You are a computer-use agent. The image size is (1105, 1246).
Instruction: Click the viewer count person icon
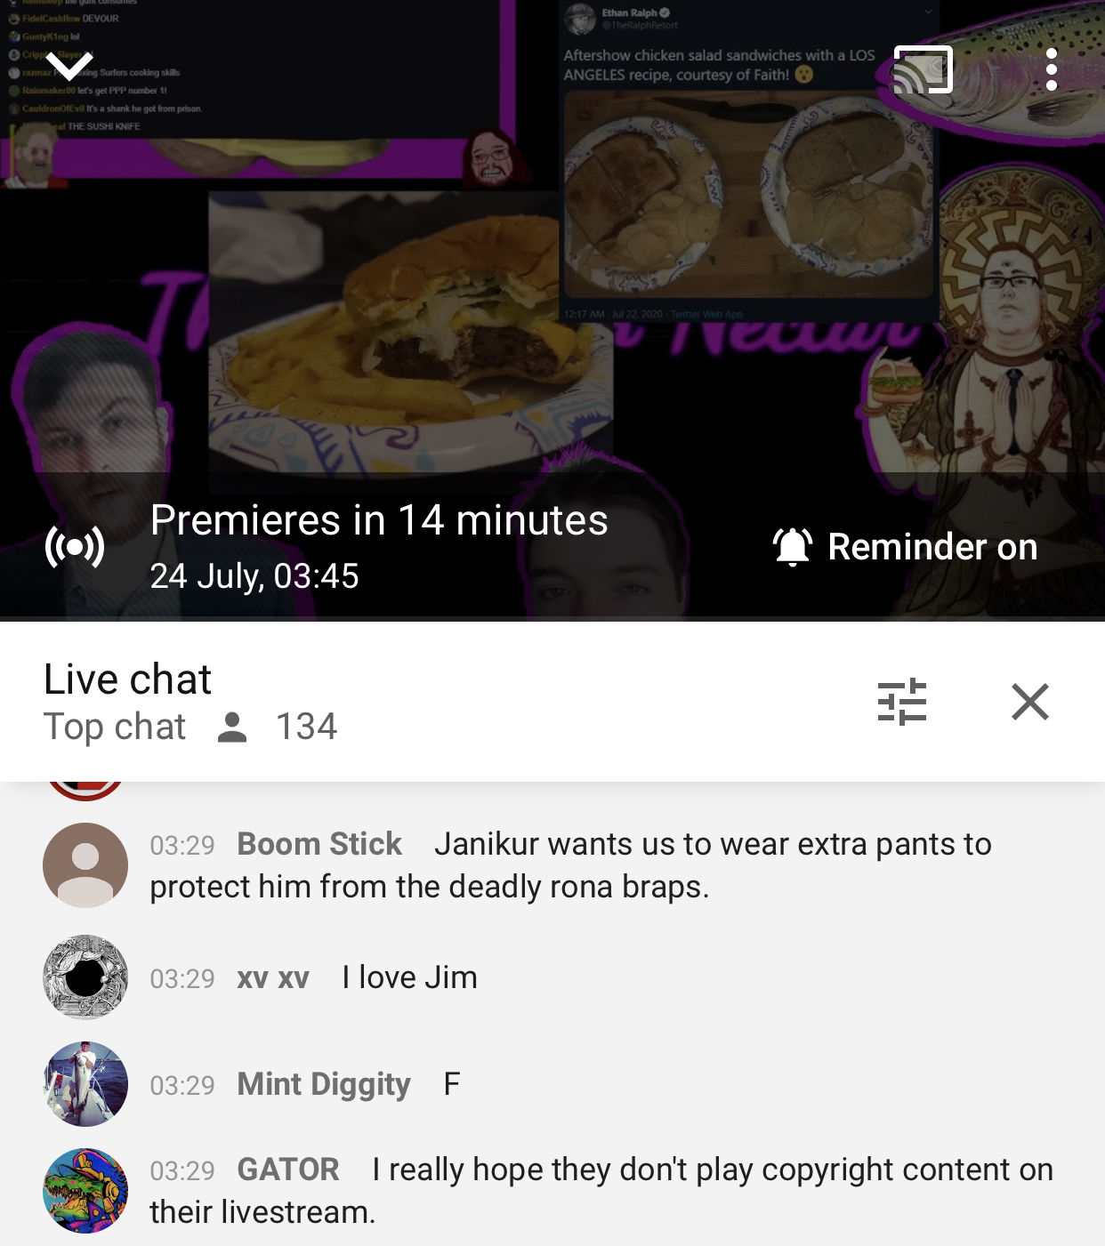tap(232, 727)
